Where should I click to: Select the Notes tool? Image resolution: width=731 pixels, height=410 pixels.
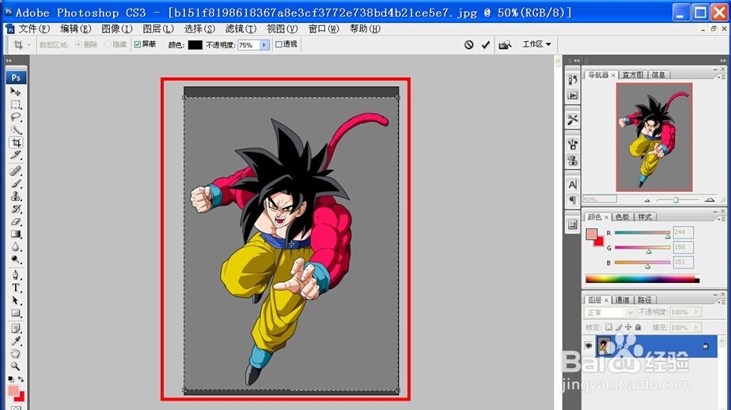pyautogui.click(x=16, y=329)
